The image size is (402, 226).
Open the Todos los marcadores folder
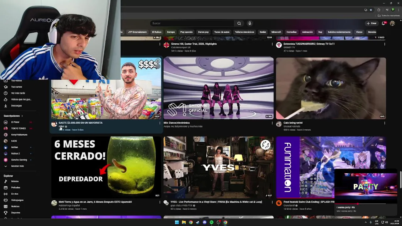tap(389, 16)
